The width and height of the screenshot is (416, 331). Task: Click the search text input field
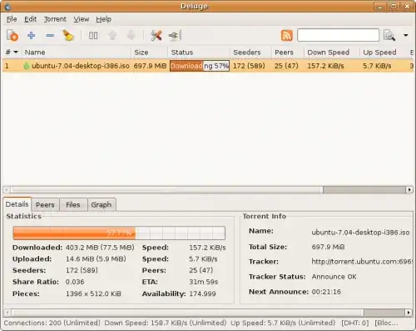[338, 35]
